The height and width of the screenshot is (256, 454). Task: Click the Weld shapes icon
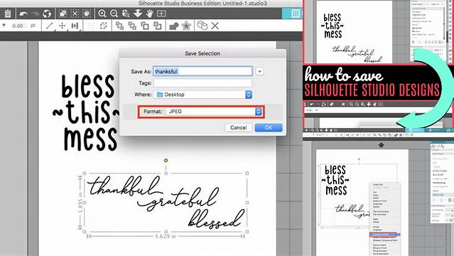pos(174,26)
